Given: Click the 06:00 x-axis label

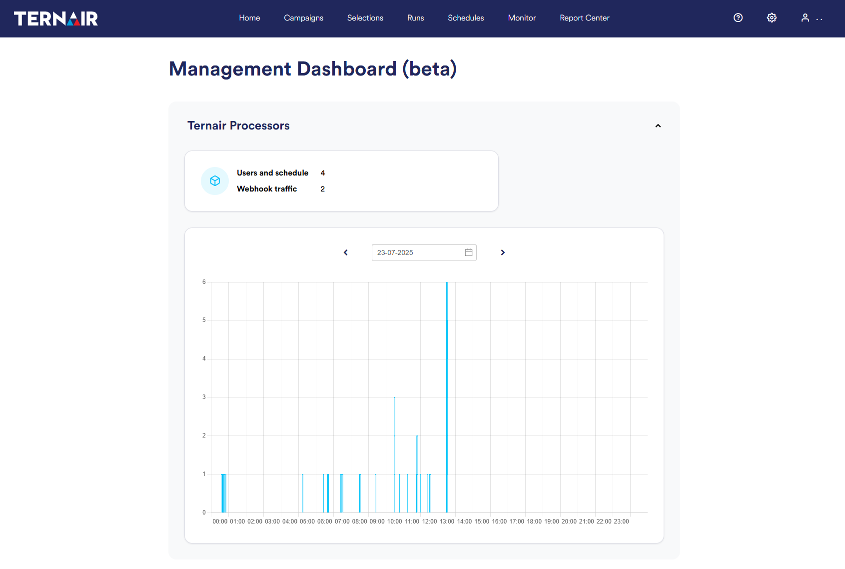Looking at the screenshot, I should [325, 521].
